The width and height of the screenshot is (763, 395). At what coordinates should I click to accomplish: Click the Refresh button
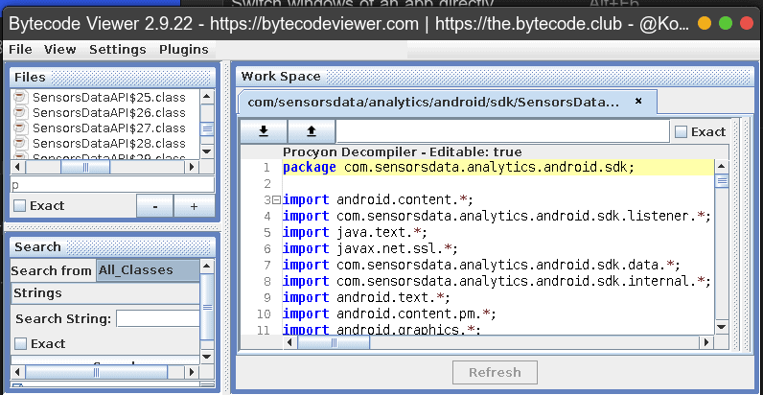point(495,373)
